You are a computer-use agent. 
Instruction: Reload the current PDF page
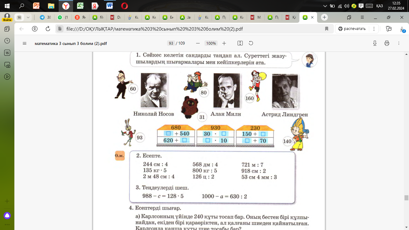[x=48, y=29]
